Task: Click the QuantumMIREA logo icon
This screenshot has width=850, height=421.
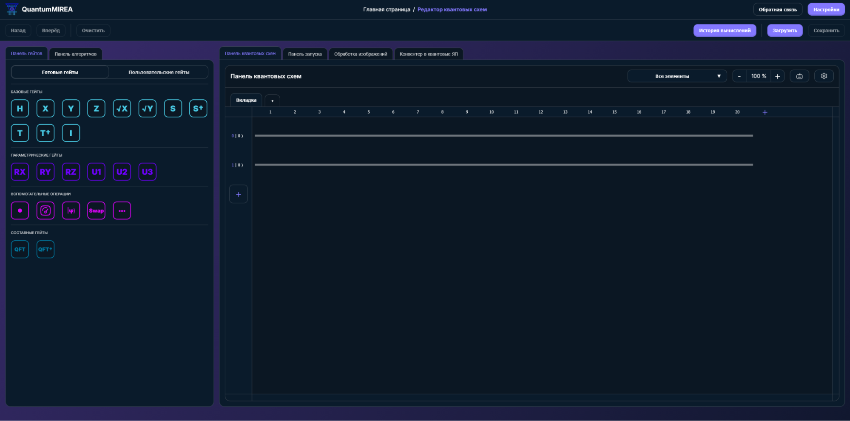Action: click(x=12, y=9)
